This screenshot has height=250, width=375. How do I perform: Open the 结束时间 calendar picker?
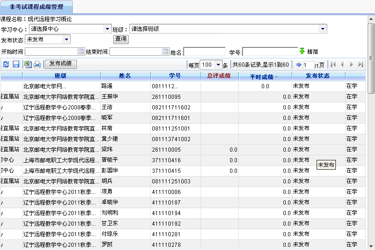pyautogui.click(x=165, y=51)
